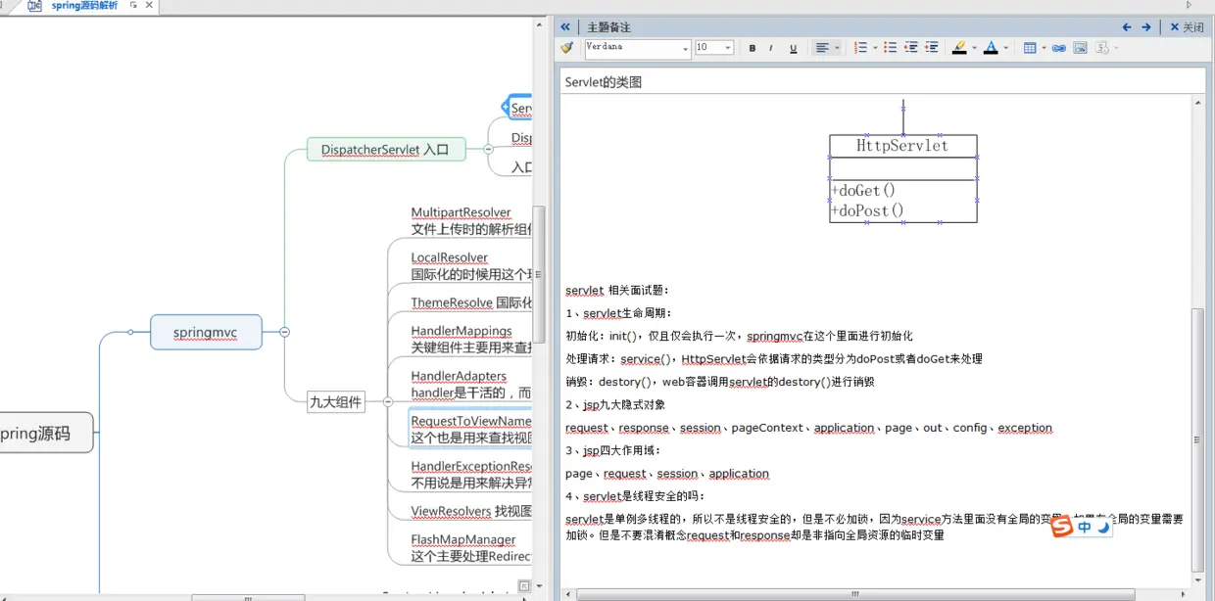Image resolution: width=1215 pixels, height=601 pixels.
Task: Select the springmvc topic node
Action: [x=206, y=332]
